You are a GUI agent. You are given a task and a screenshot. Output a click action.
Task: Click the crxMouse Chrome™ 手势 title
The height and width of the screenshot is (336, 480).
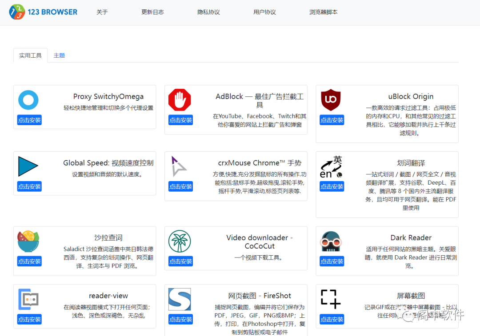[260, 162]
